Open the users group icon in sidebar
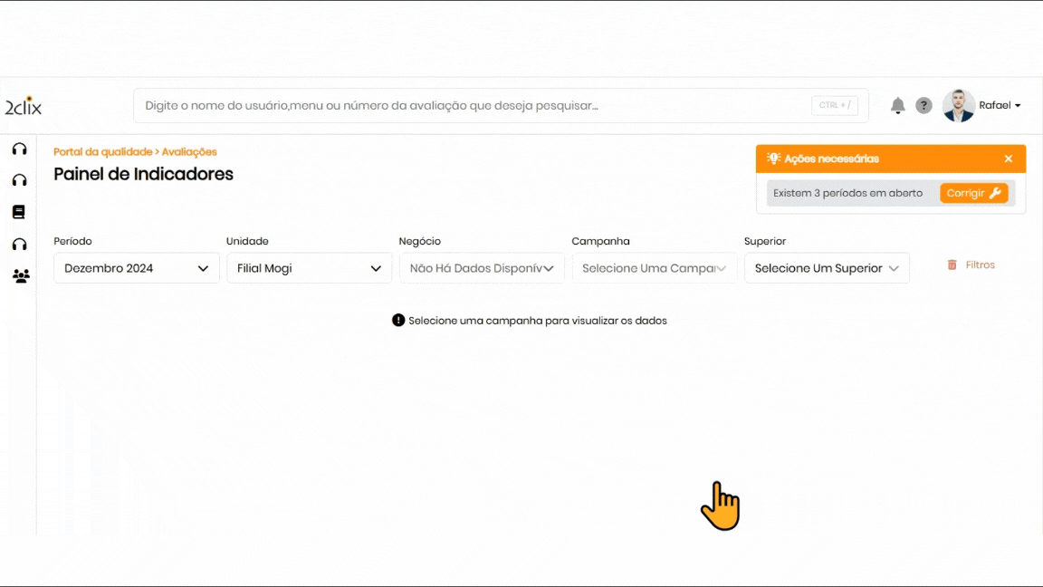The image size is (1043, 587). coord(20,276)
